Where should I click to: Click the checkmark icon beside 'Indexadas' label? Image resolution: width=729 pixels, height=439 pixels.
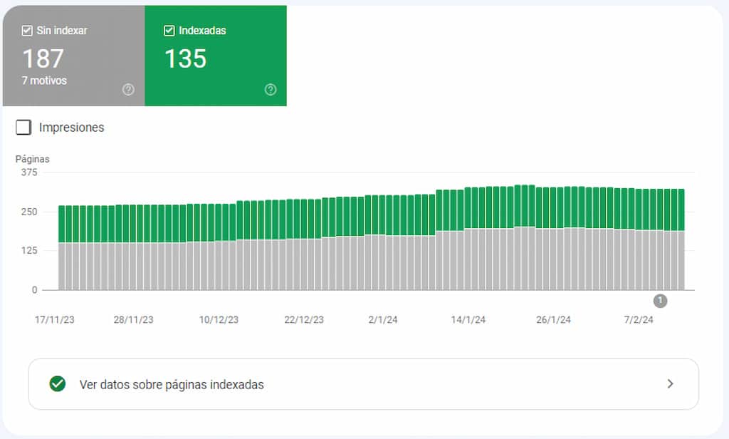tap(169, 31)
